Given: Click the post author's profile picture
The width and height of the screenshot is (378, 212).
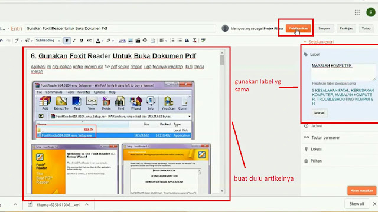Looking at the screenshot, I should tap(225, 28).
